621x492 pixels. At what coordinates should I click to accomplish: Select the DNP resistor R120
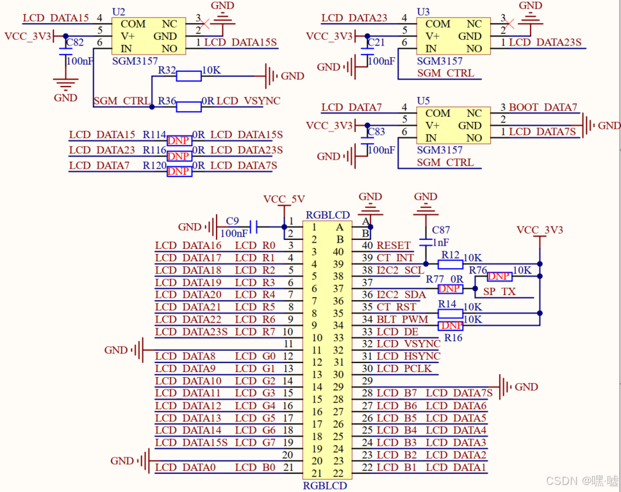tap(179, 171)
